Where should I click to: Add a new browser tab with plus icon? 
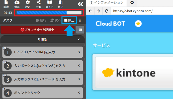coord(132,3)
